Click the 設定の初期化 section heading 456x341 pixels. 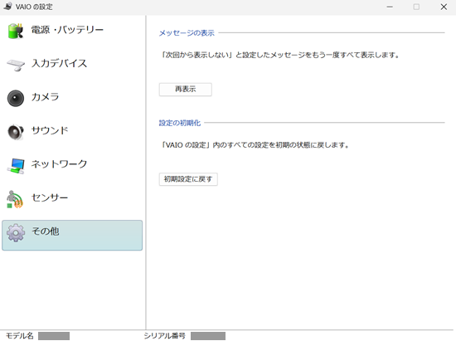tap(180, 123)
